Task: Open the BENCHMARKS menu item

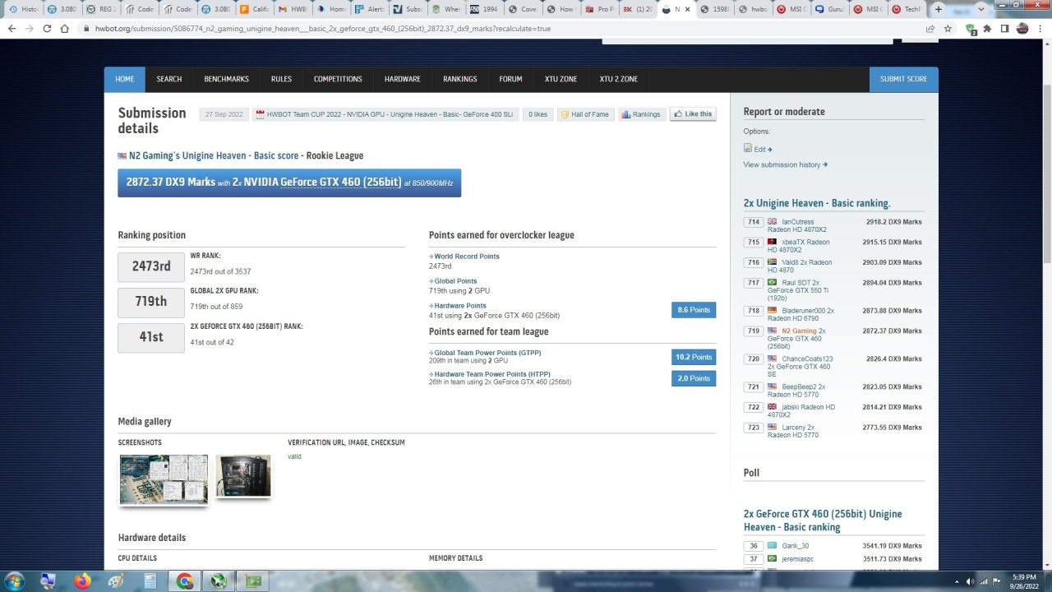Action: pyautogui.click(x=226, y=79)
